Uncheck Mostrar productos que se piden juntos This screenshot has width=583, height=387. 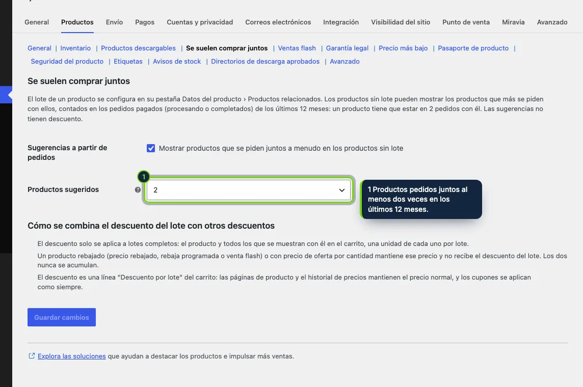click(x=150, y=148)
